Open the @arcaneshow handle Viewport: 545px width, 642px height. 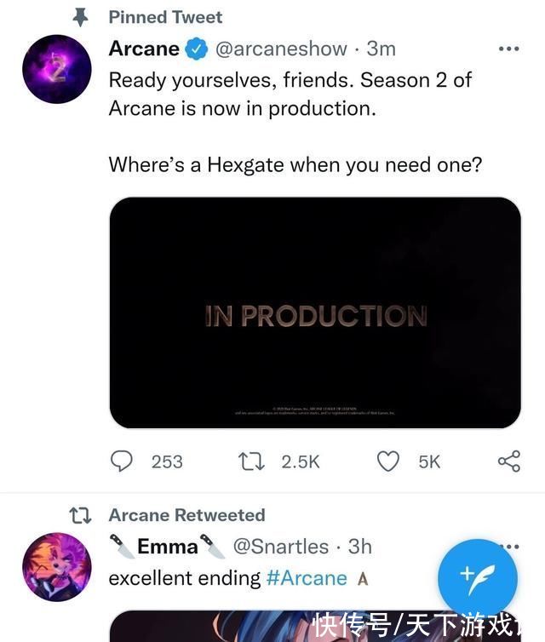[x=281, y=49]
